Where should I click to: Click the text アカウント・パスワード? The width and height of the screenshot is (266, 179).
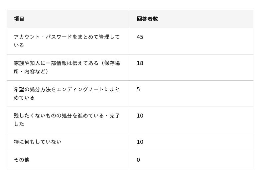coord(43,37)
